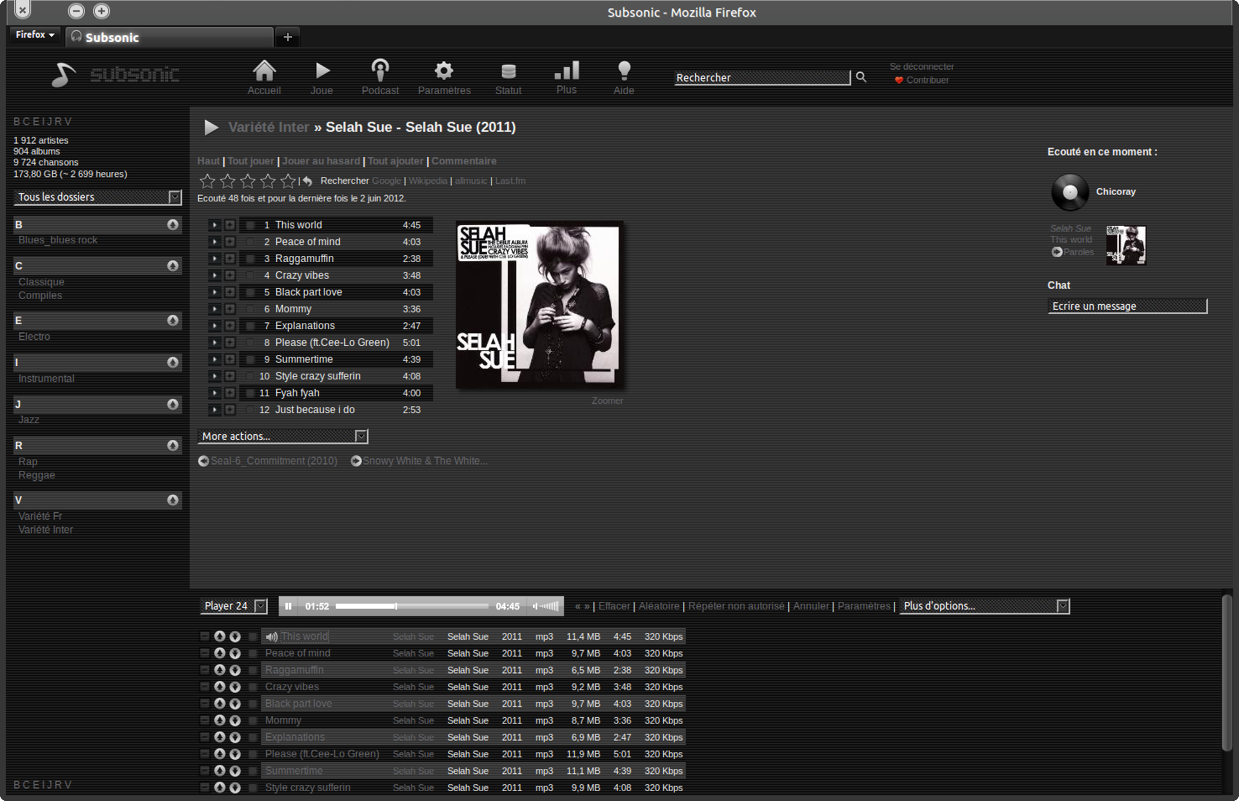Add Fyah fyah to the playlist
This screenshot has height=801, width=1239.
point(230,393)
